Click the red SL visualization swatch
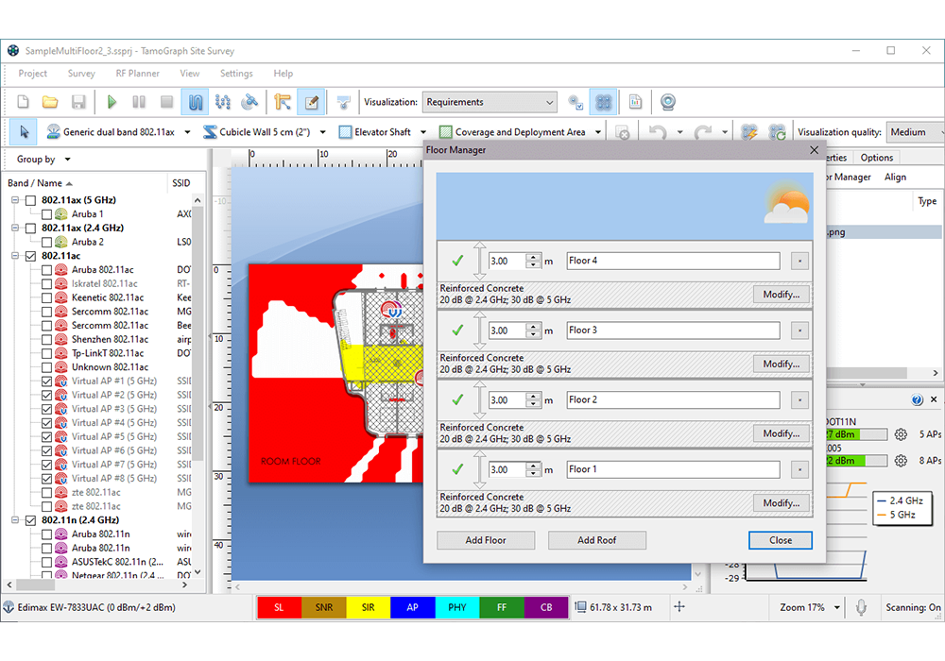 [279, 607]
